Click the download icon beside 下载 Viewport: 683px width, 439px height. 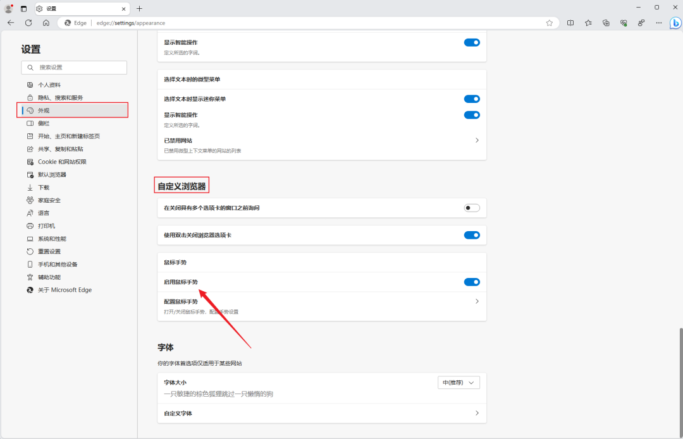(x=30, y=188)
